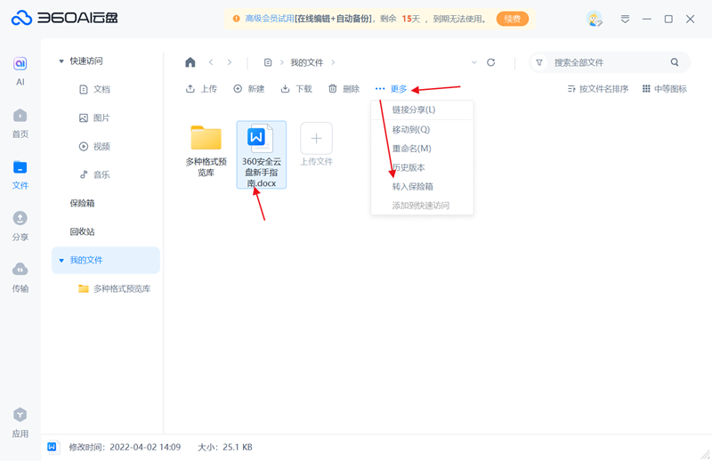The height and width of the screenshot is (461, 712).
Task: Open 按文件名排序 sort options
Action: coord(597,89)
